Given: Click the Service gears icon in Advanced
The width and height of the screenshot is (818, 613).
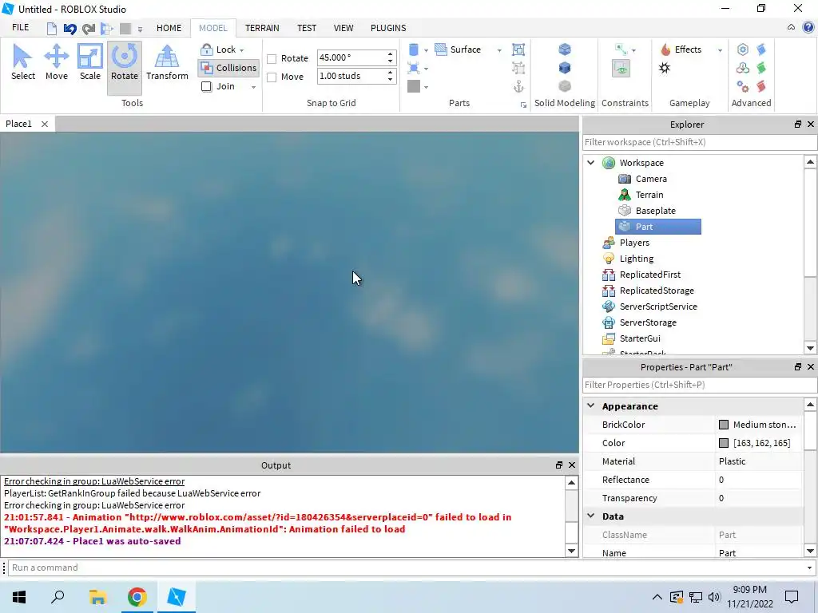Looking at the screenshot, I should pos(742,86).
